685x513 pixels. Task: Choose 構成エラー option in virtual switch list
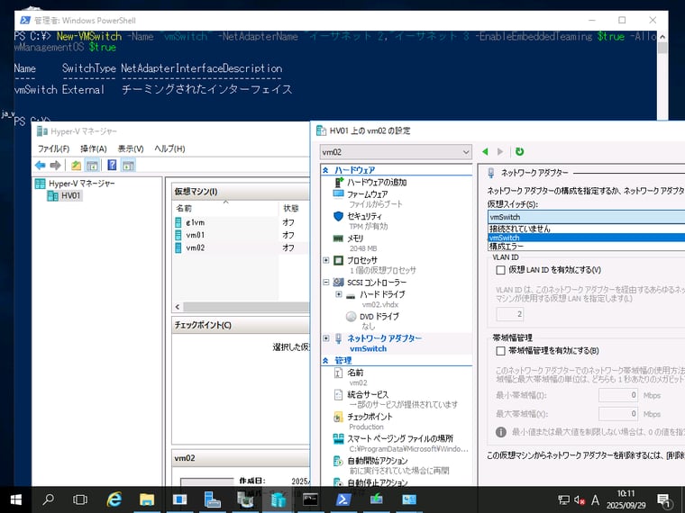point(586,247)
